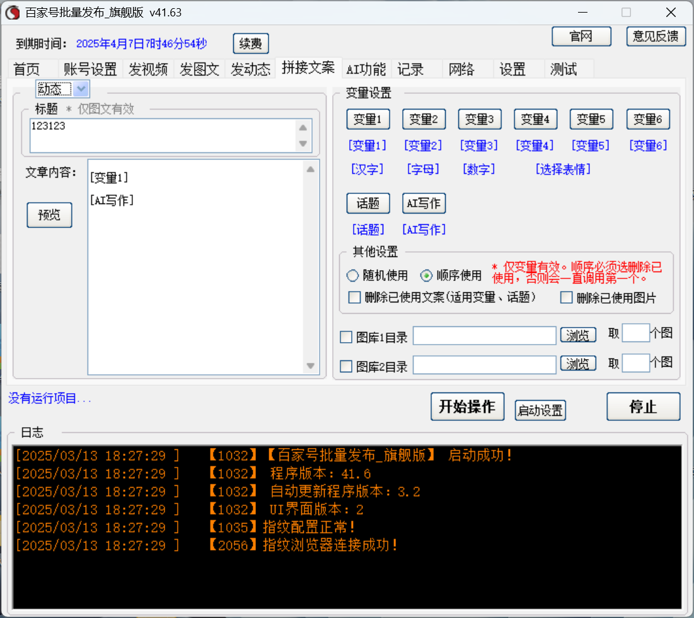Image resolution: width=694 pixels, height=618 pixels.
Task: Click the 意见反馈 feedback button
Action: 656,37
